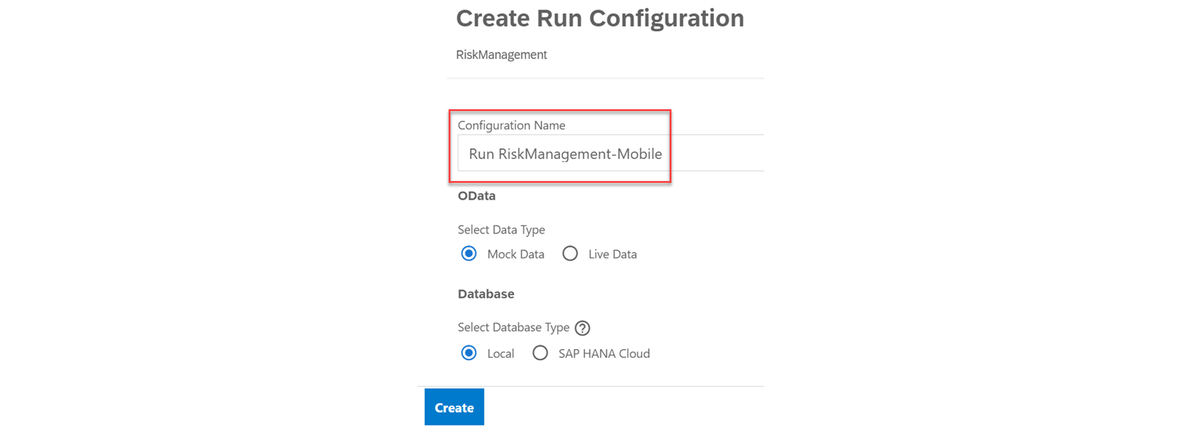Click the OData section heading

click(x=477, y=196)
